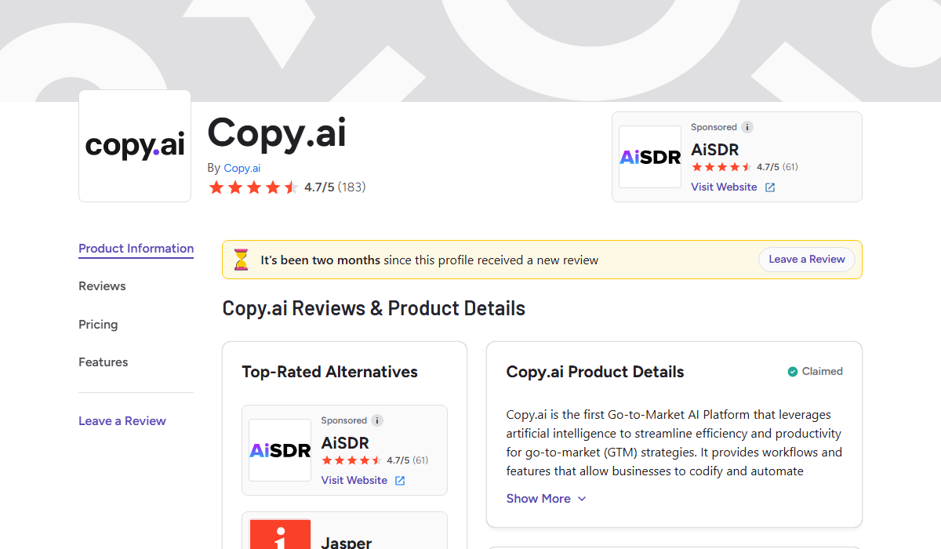Click the AiSDR logo in top sponsored card

[x=650, y=157]
